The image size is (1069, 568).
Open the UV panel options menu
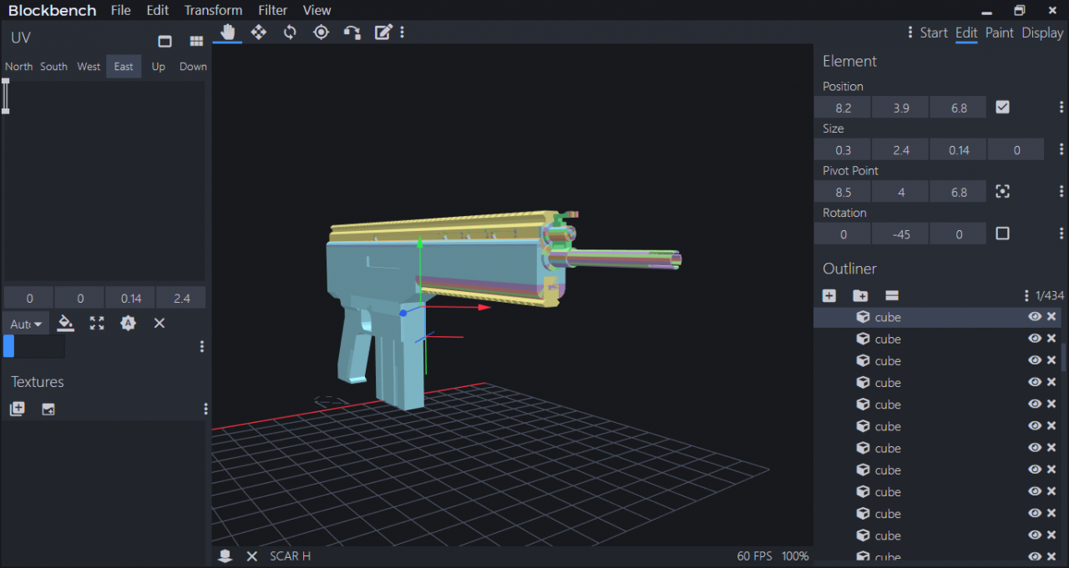point(201,346)
